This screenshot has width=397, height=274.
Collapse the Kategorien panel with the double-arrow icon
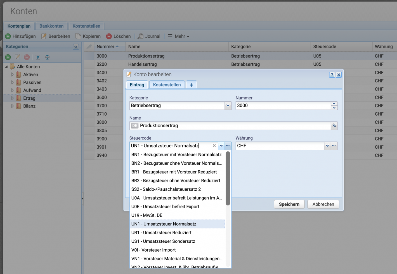point(76,47)
